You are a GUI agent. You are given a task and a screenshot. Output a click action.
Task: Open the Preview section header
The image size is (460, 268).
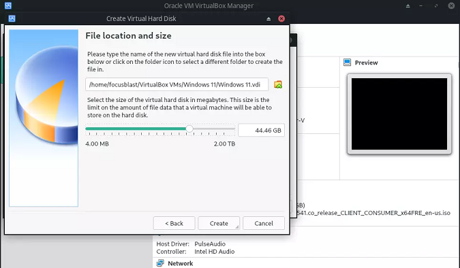tap(367, 63)
